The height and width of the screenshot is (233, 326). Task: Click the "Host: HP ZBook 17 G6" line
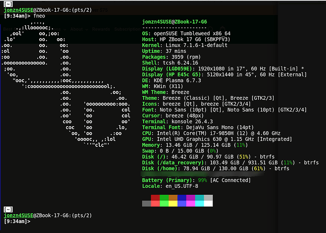coord(186,40)
